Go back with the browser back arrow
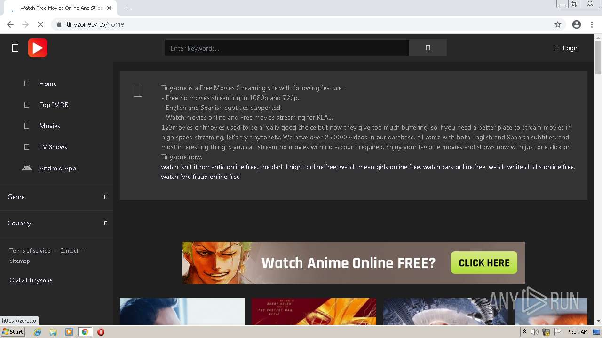602x338 pixels. point(10,24)
